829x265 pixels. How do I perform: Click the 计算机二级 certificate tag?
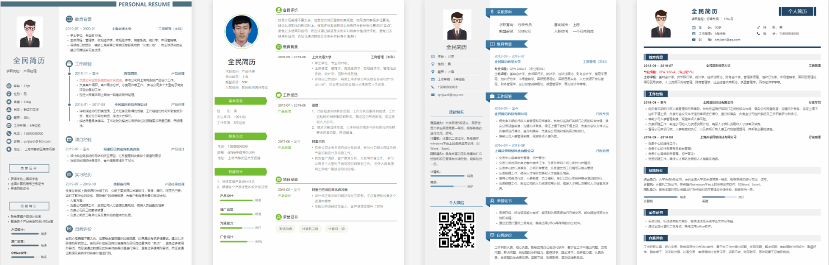310,228
